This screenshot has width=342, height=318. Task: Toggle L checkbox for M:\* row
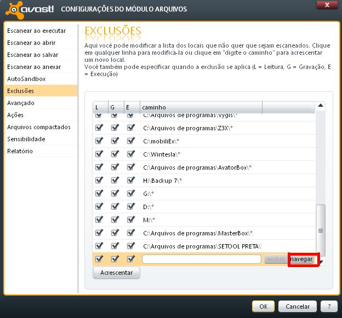[99, 219]
